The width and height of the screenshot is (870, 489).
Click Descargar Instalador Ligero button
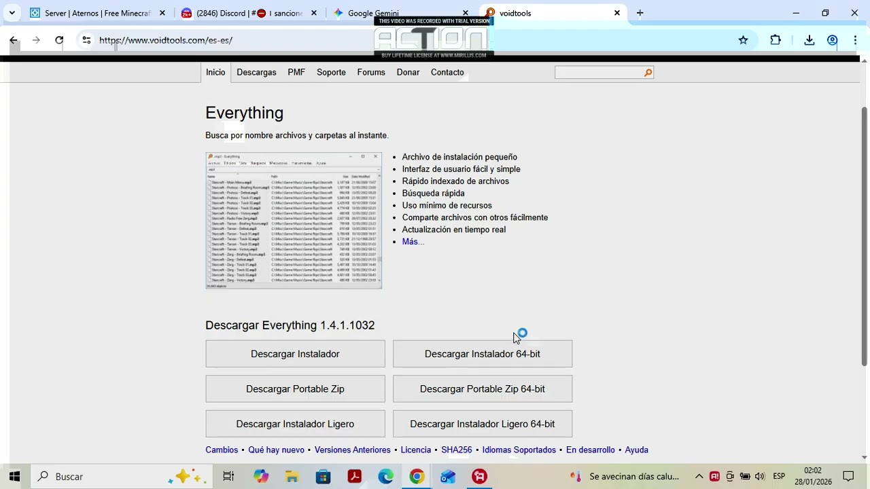pos(295,424)
